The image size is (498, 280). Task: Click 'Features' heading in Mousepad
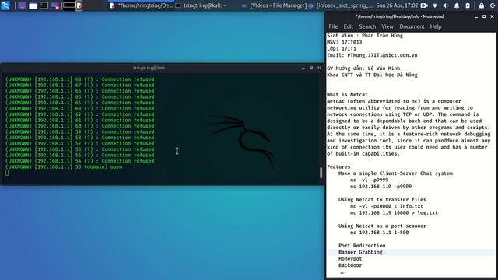338,166
